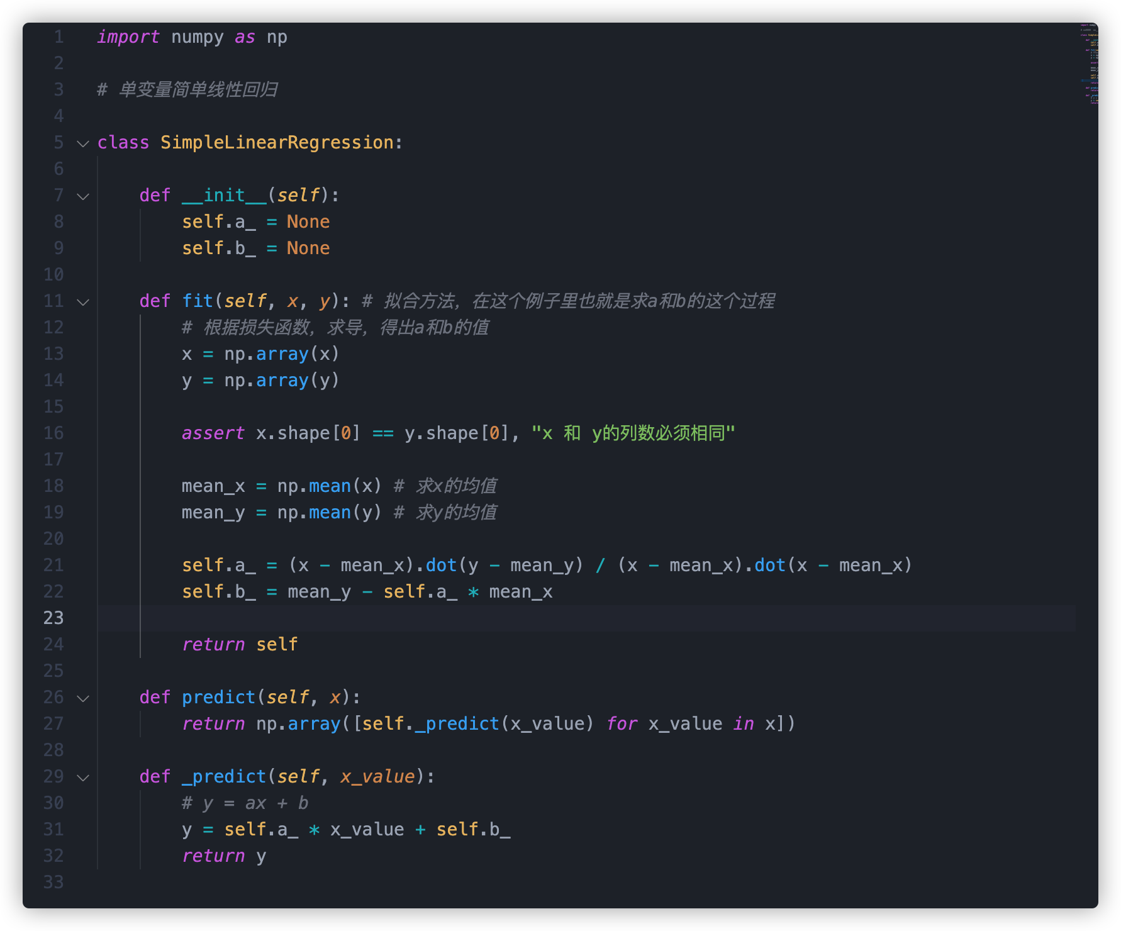Click 'mean_x = np.mean(x)' assignment
Image resolution: width=1121 pixels, height=931 pixels.
pos(281,486)
